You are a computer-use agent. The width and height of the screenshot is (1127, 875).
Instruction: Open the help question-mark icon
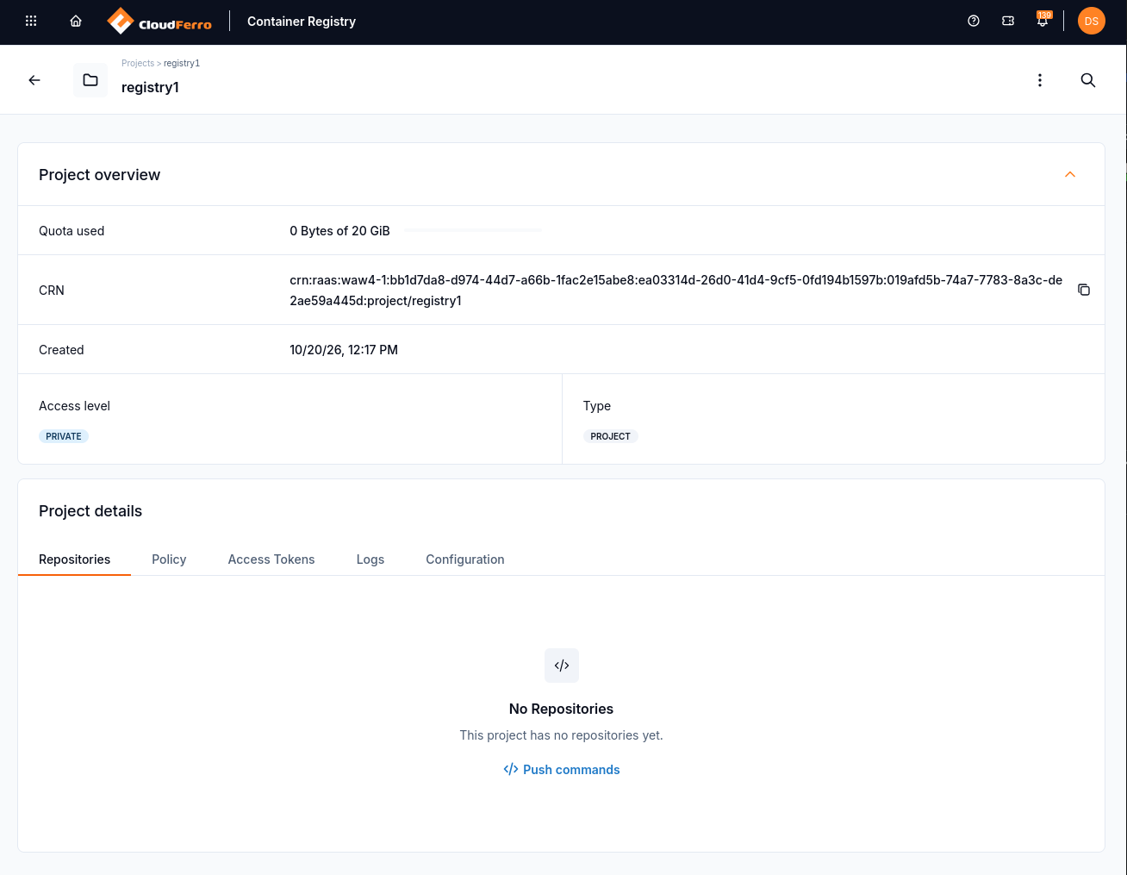974,21
